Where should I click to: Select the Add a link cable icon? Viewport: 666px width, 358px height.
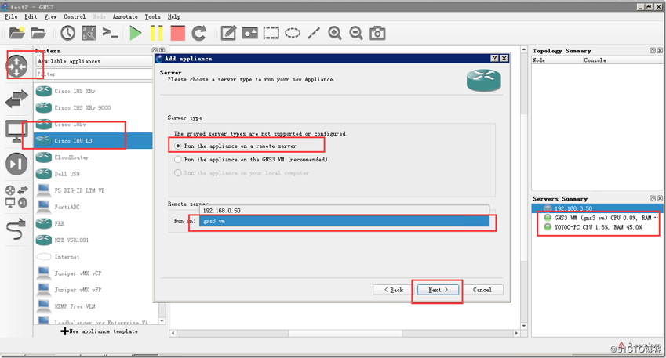click(x=16, y=230)
